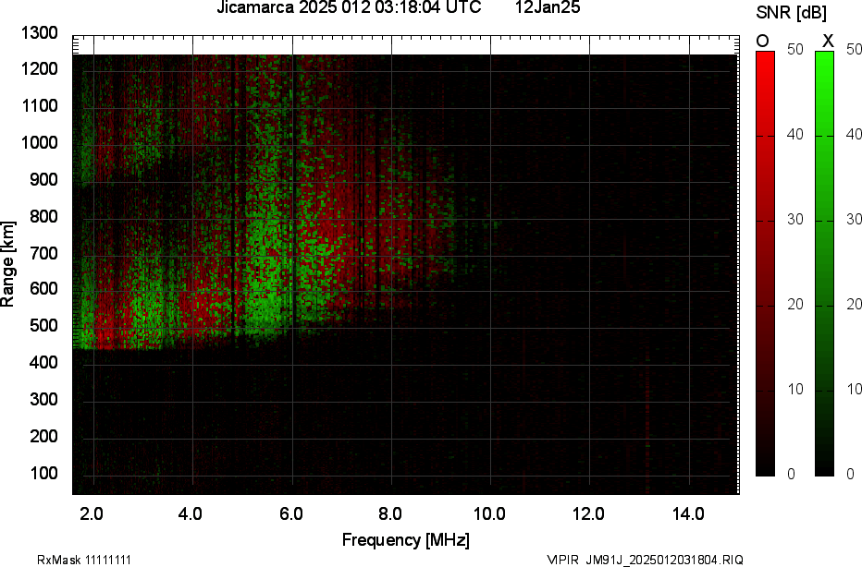Click the 400 range tick label

[x=43, y=363]
